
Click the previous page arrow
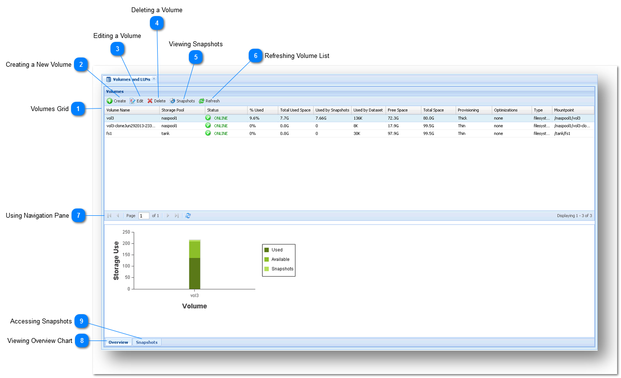[118, 215]
